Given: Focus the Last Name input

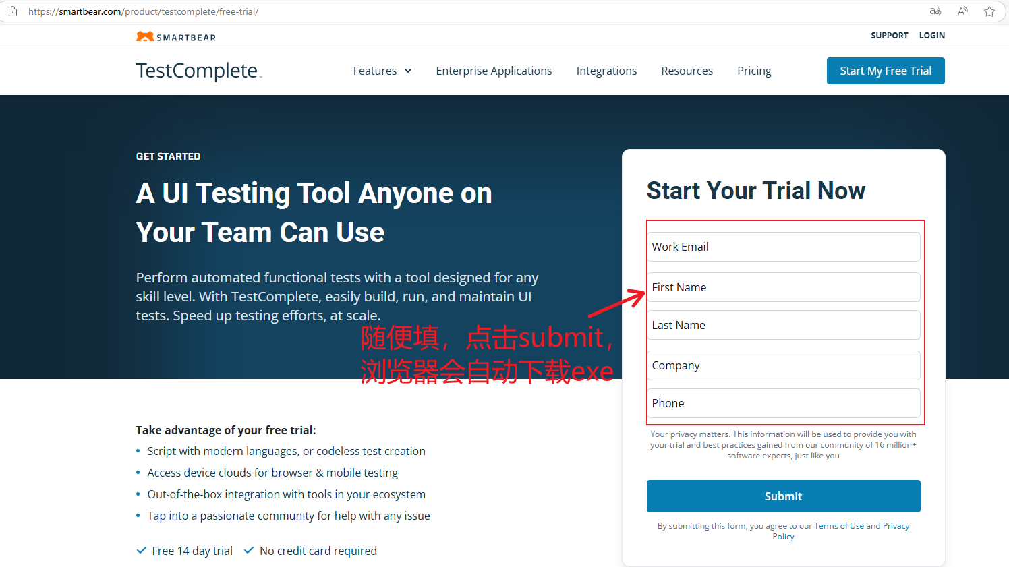Looking at the screenshot, I should (x=784, y=325).
